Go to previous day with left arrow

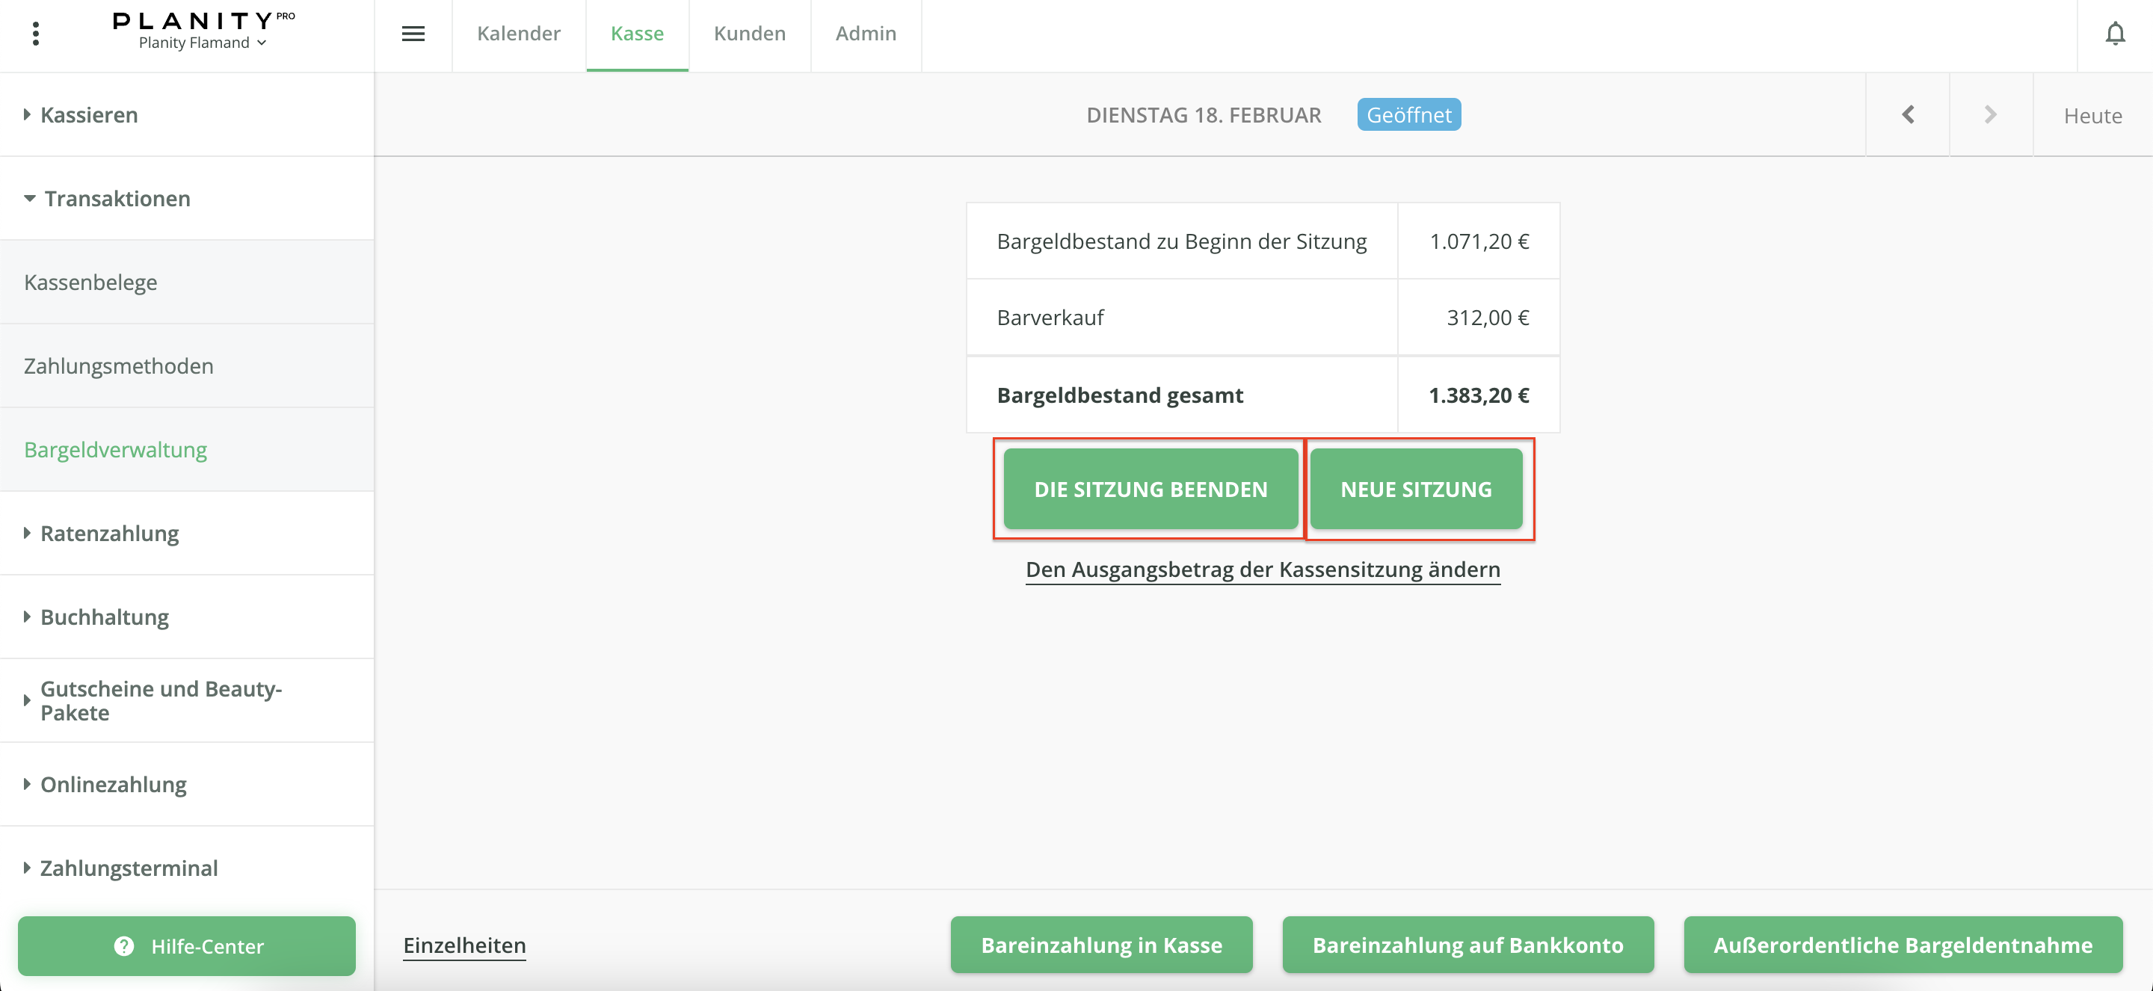coord(1907,114)
